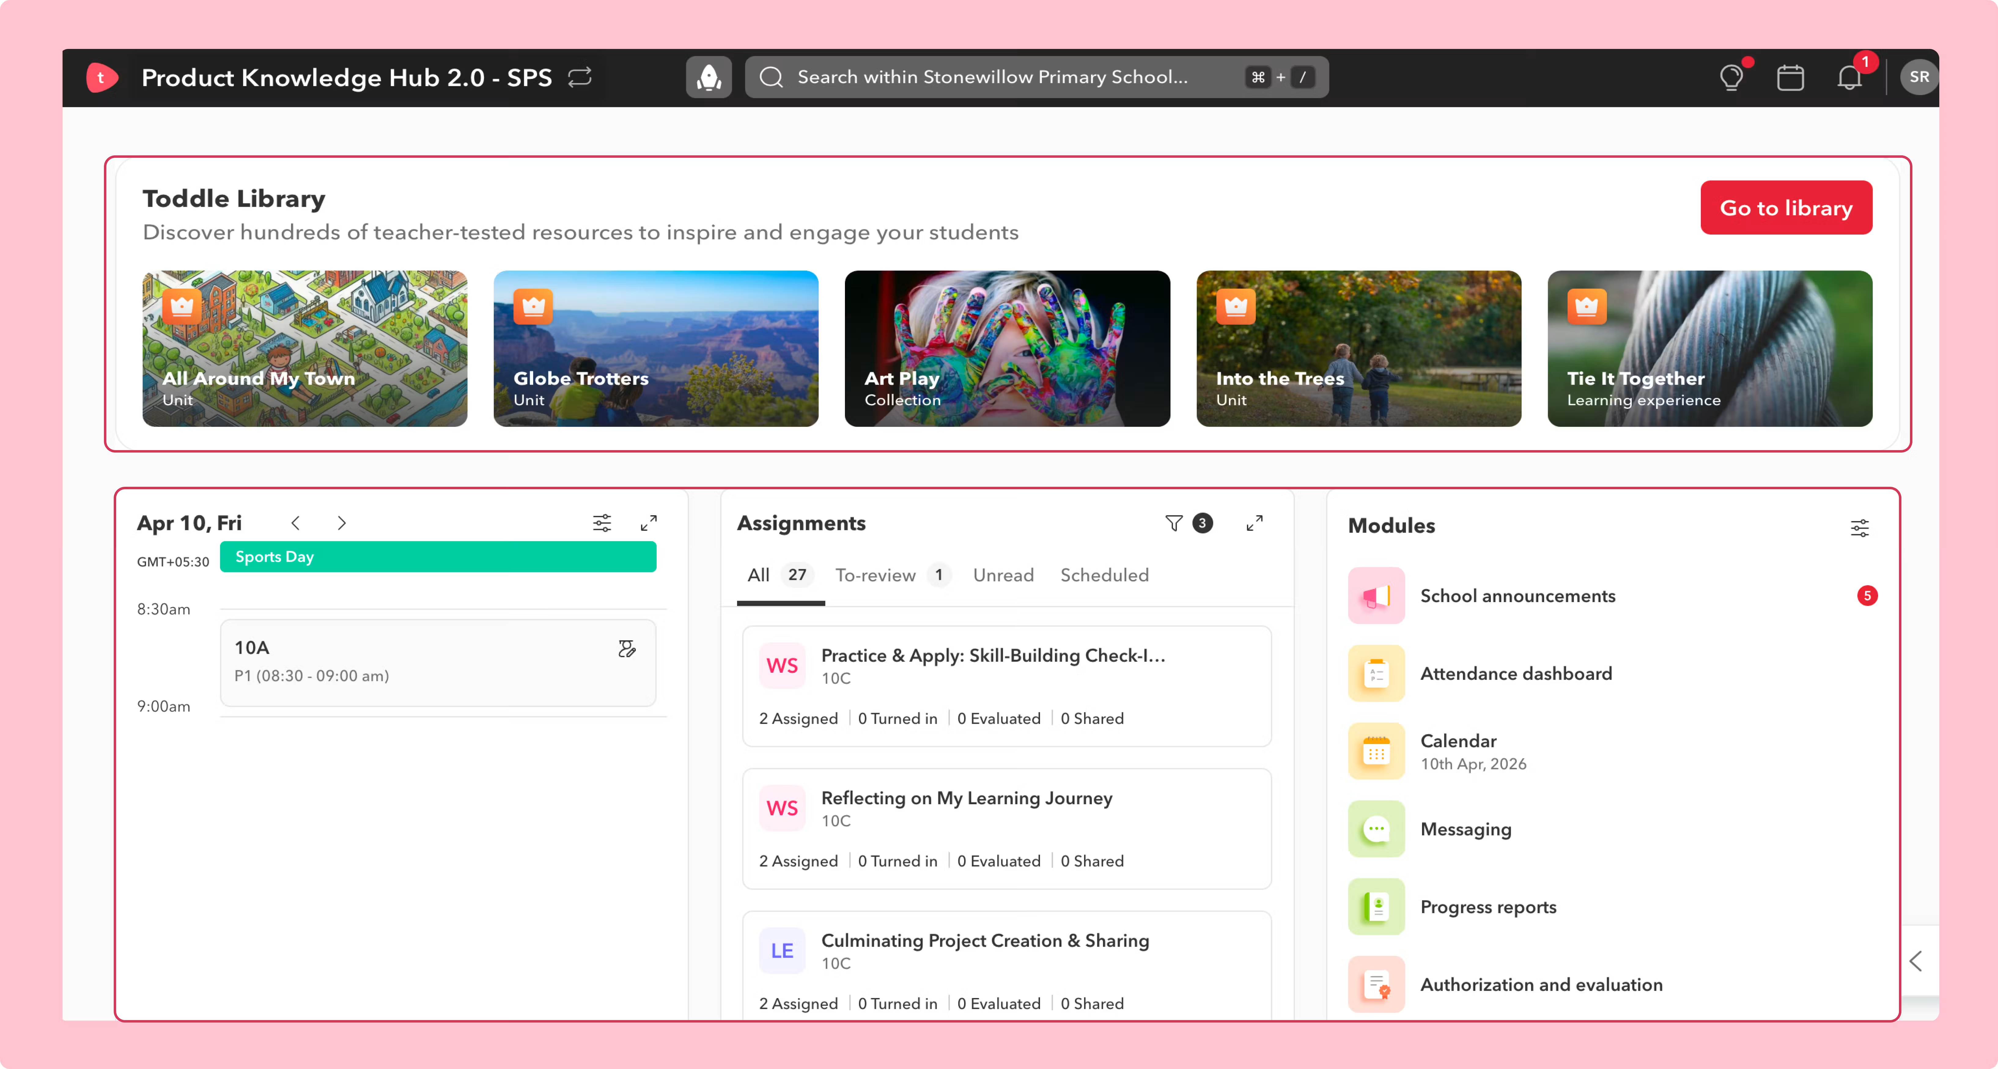Open the rocket launch icon
The width and height of the screenshot is (1998, 1069).
[708, 77]
